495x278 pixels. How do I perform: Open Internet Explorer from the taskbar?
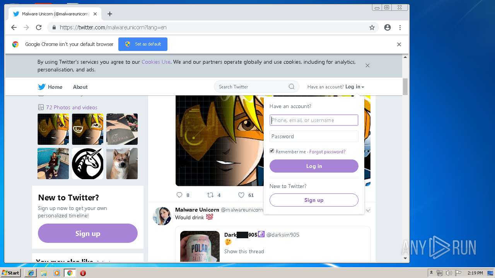[31, 273]
